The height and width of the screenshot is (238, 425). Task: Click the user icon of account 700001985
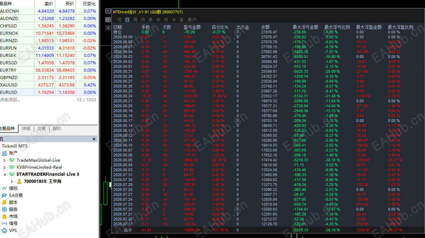(19, 181)
